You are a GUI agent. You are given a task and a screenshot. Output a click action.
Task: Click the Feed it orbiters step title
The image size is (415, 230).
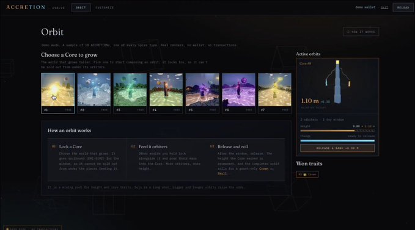click(x=153, y=146)
